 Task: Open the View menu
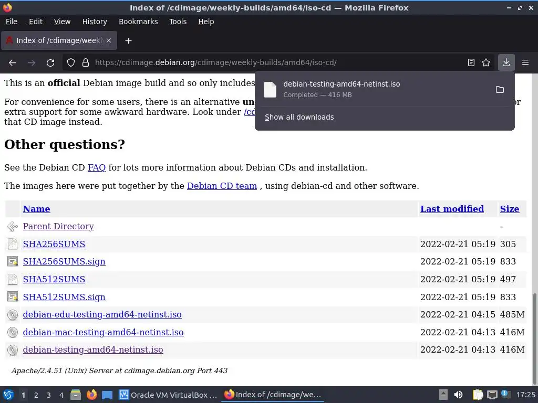tap(62, 22)
